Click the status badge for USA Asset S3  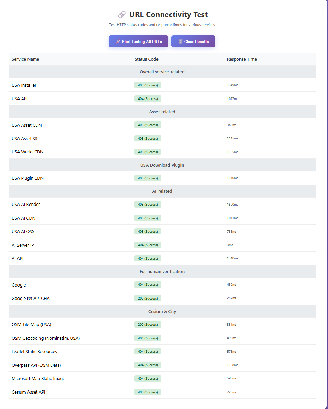(x=148, y=138)
